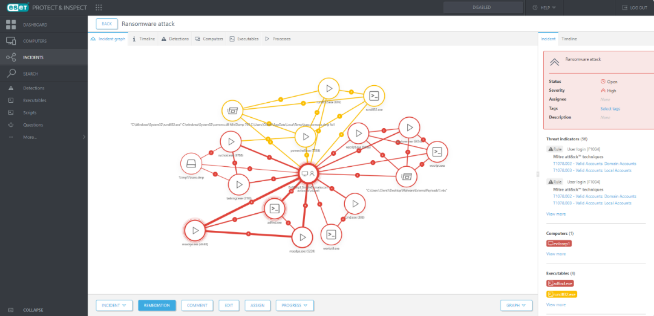Image resolution: width=654 pixels, height=316 pixels.
Task: Select the lsass.dmp file node
Action: (191, 164)
